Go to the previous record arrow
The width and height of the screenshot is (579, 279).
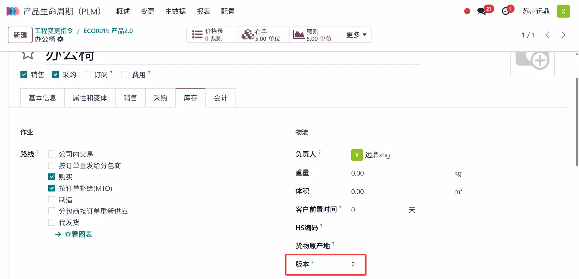tap(547, 35)
